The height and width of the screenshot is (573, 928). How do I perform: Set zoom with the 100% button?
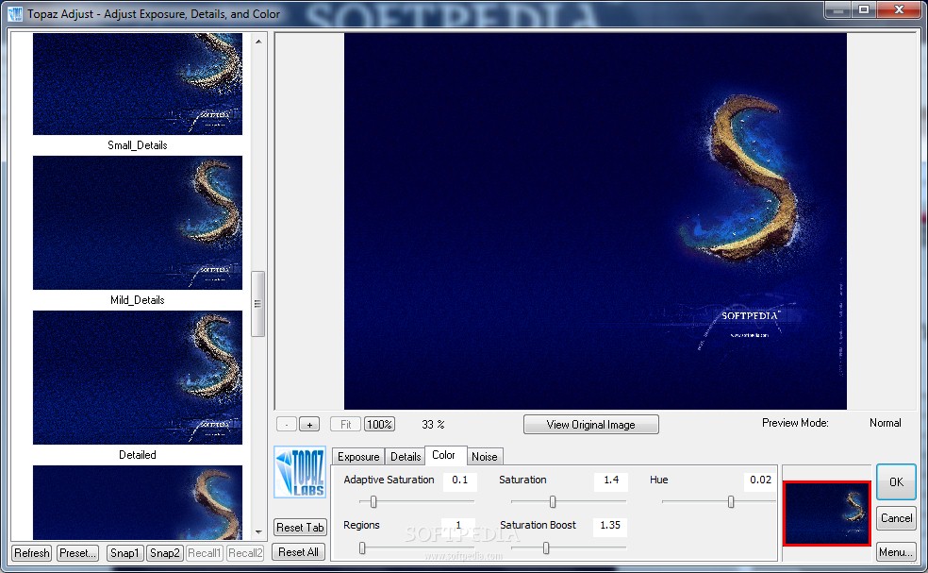[x=379, y=424]
